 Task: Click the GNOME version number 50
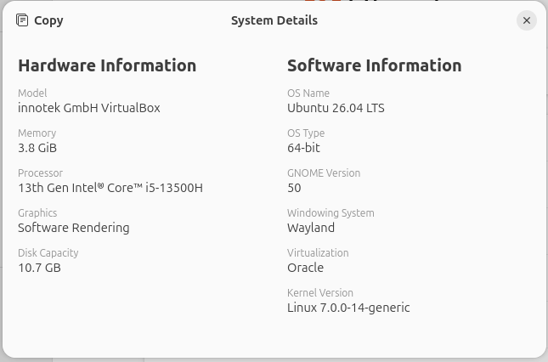click(x=294, y=188)
